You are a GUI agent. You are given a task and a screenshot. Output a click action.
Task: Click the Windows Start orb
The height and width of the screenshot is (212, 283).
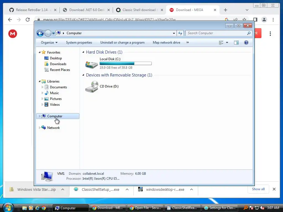(x=8, y=208)
